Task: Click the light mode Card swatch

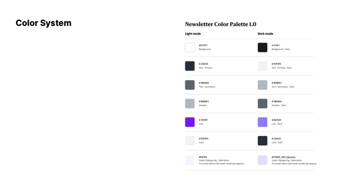Action: [x=190, y=141]
